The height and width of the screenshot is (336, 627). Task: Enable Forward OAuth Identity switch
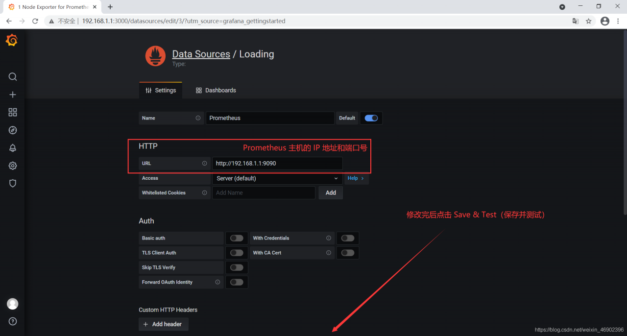pos(237,282)
